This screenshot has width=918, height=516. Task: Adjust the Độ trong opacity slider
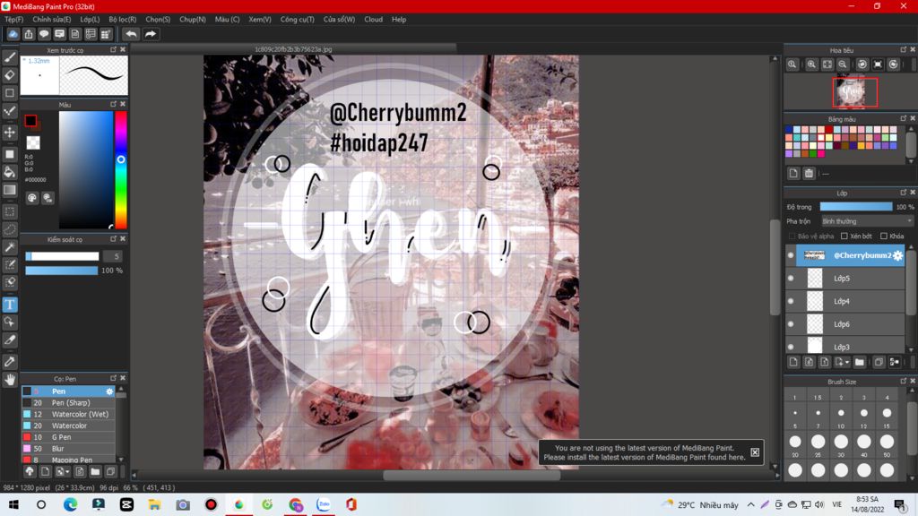[x=856, y=207]
